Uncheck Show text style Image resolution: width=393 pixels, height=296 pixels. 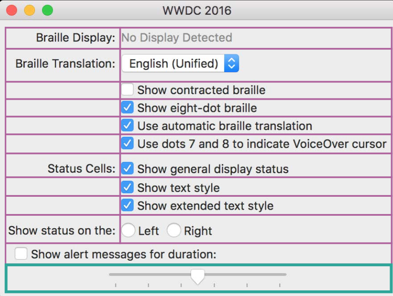coord(127,187)
